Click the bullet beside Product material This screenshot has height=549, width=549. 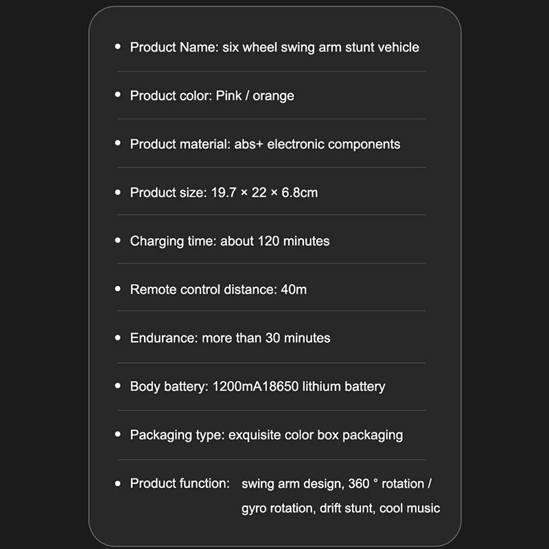(117, 143)
